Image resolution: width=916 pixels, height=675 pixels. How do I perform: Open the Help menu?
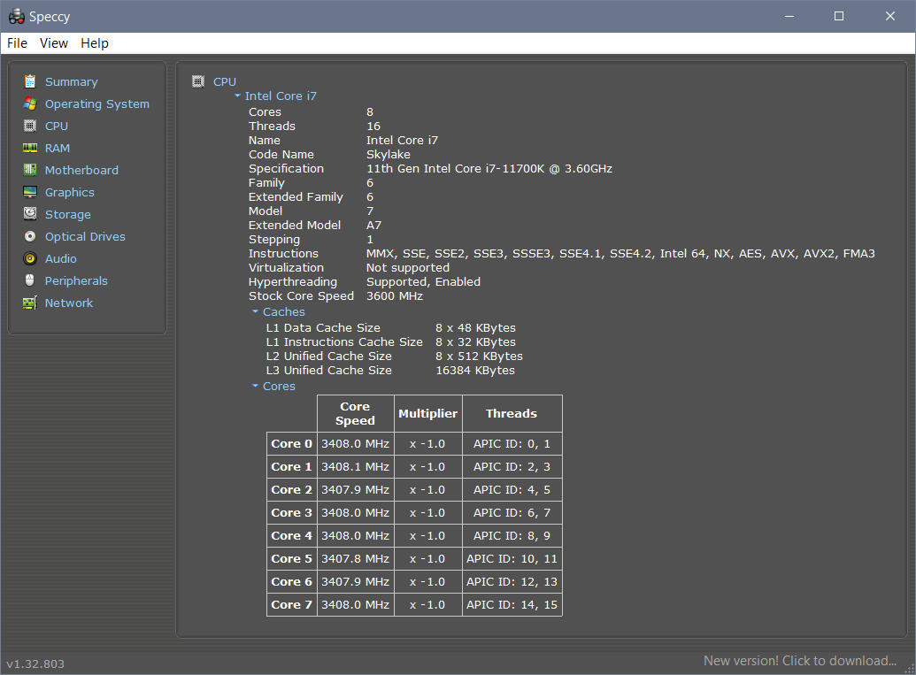pyautogui.click(x=95, y=43)
